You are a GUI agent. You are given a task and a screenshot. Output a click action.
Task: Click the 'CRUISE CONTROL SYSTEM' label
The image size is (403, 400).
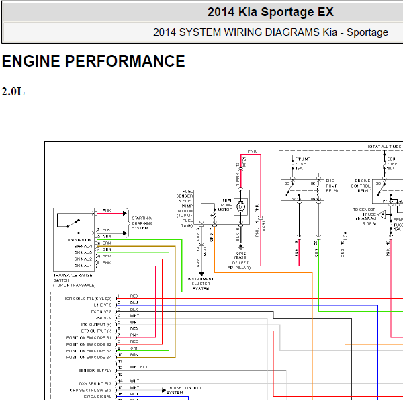(x=185, y=390)
